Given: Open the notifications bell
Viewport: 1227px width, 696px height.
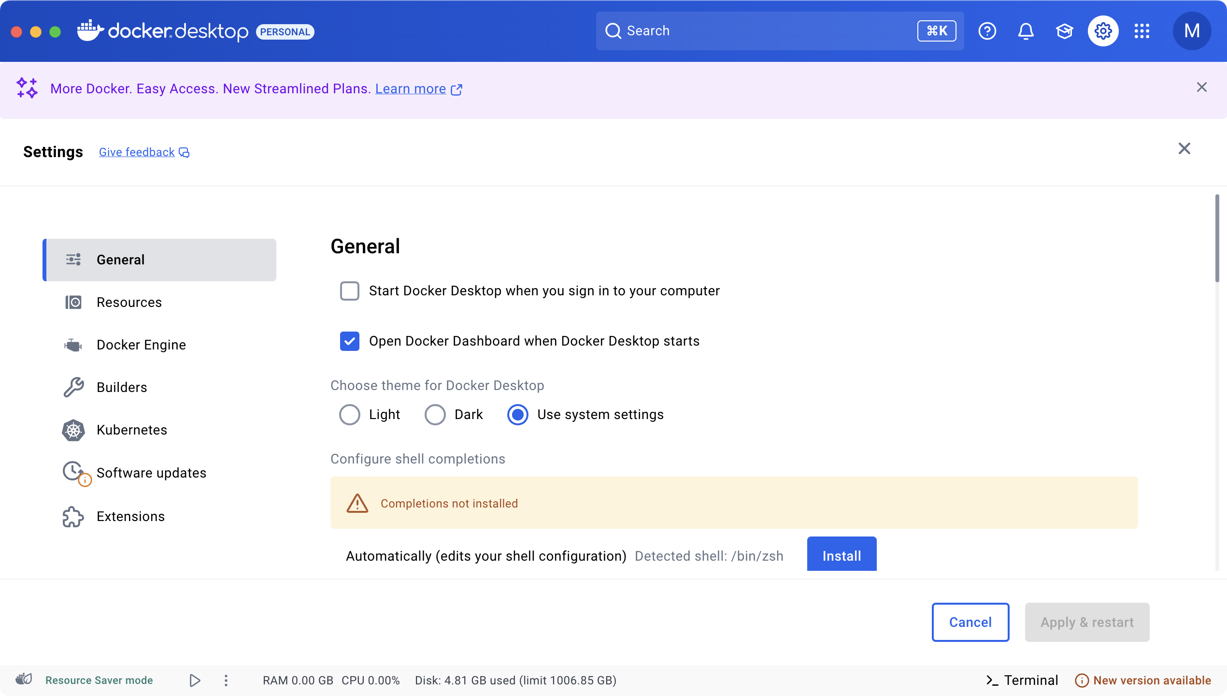Looking at the screenshot, I should pyautogui.click(x=1026, y=31).
